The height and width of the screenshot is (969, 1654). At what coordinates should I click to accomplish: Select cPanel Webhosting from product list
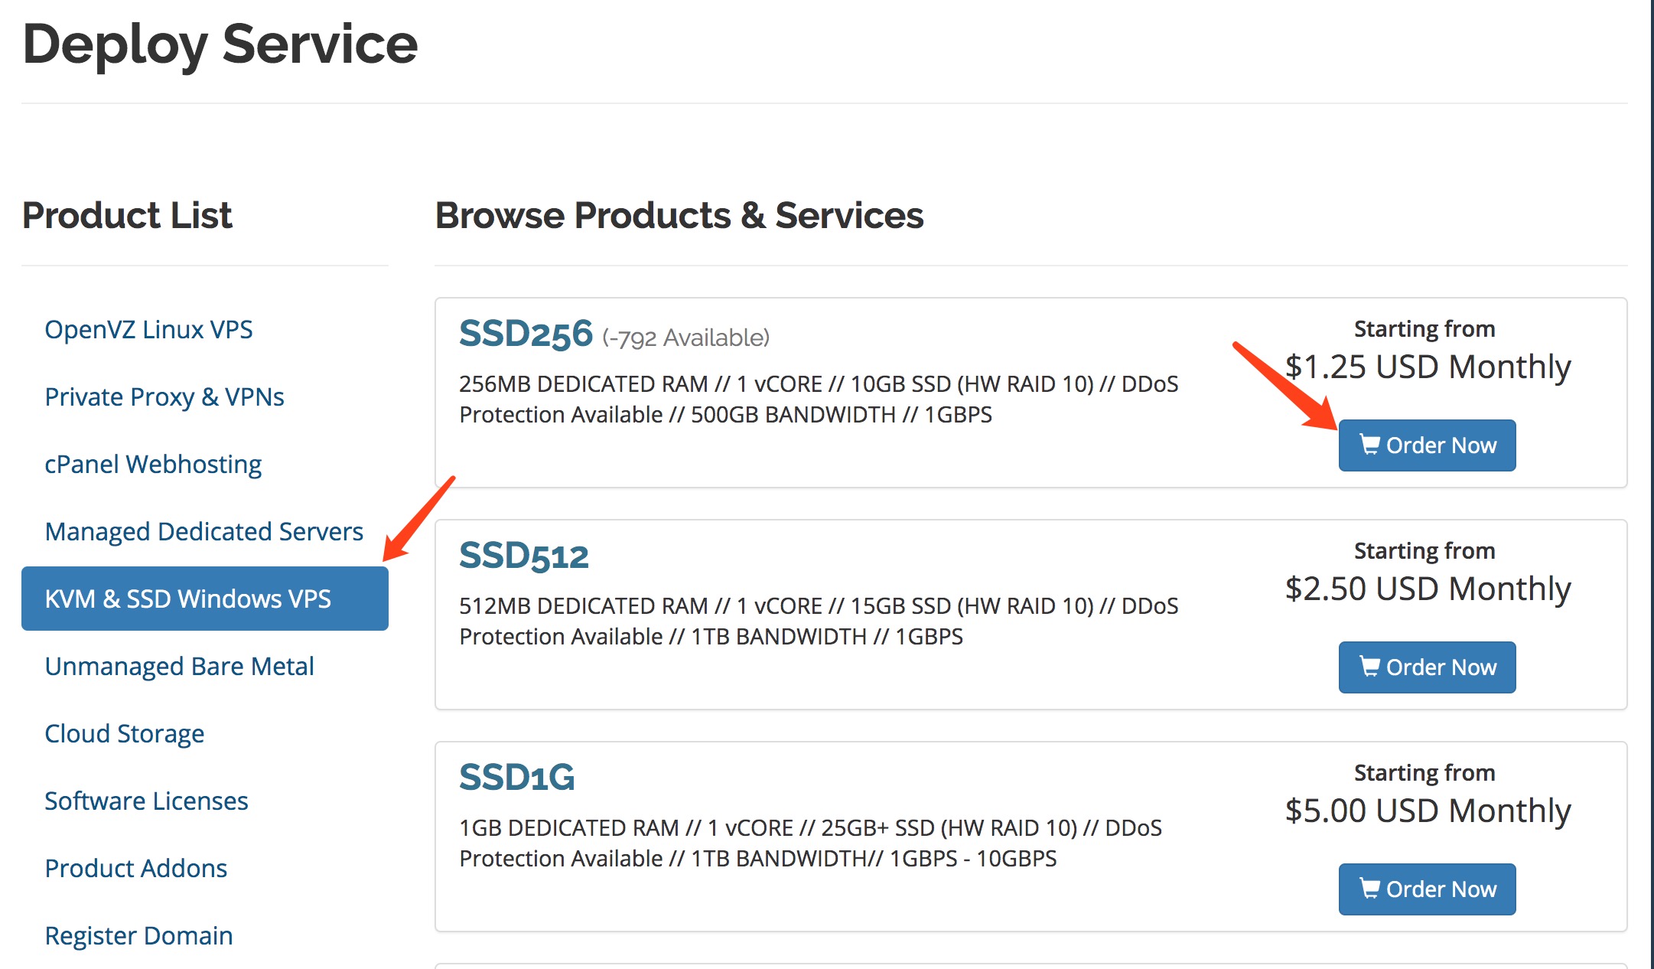[x=153, y=464]
